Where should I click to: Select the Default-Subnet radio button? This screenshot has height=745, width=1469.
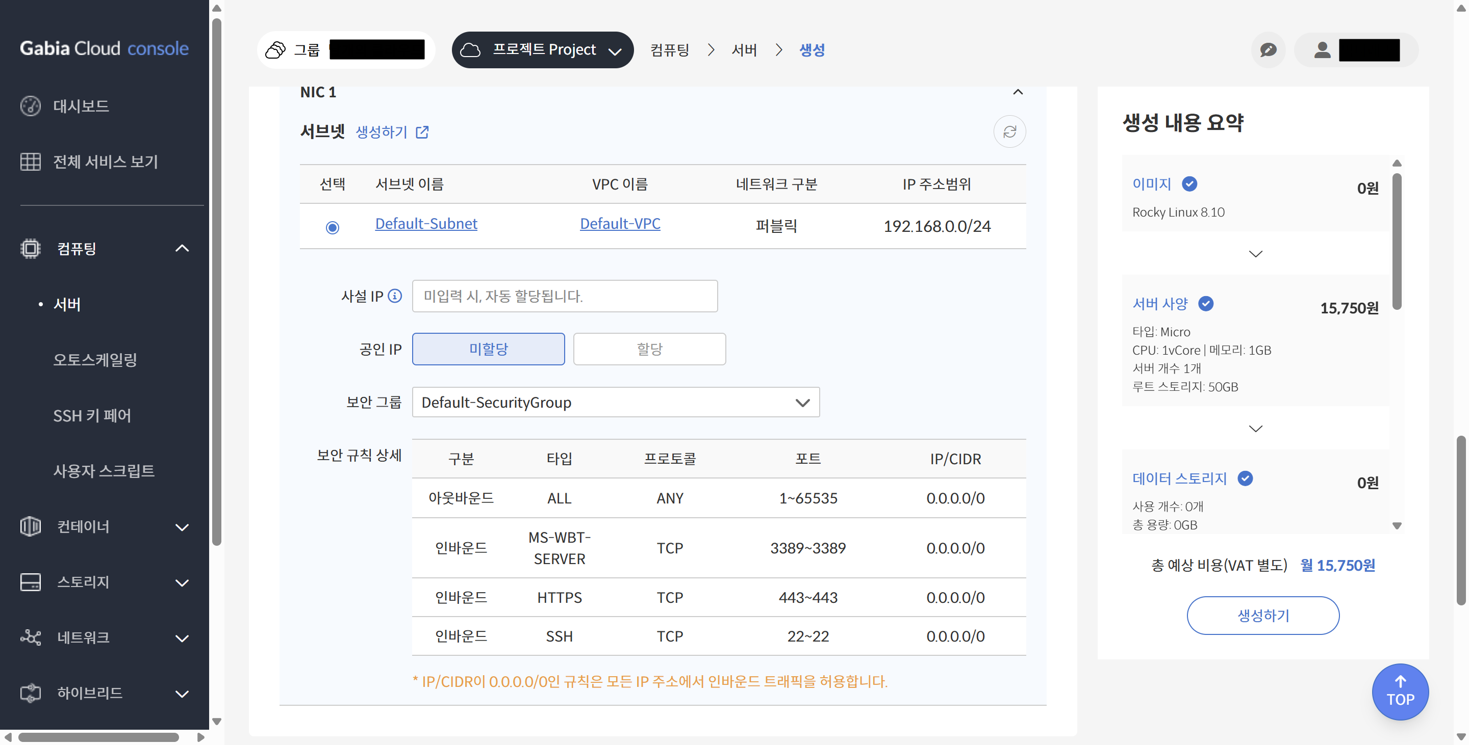tap(332, 227)
